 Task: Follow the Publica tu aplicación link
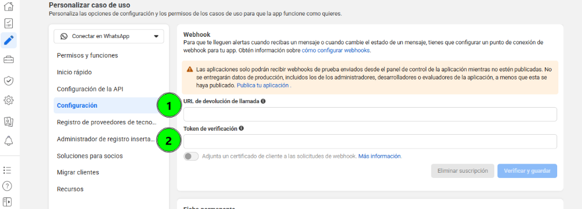click(262, 85)
